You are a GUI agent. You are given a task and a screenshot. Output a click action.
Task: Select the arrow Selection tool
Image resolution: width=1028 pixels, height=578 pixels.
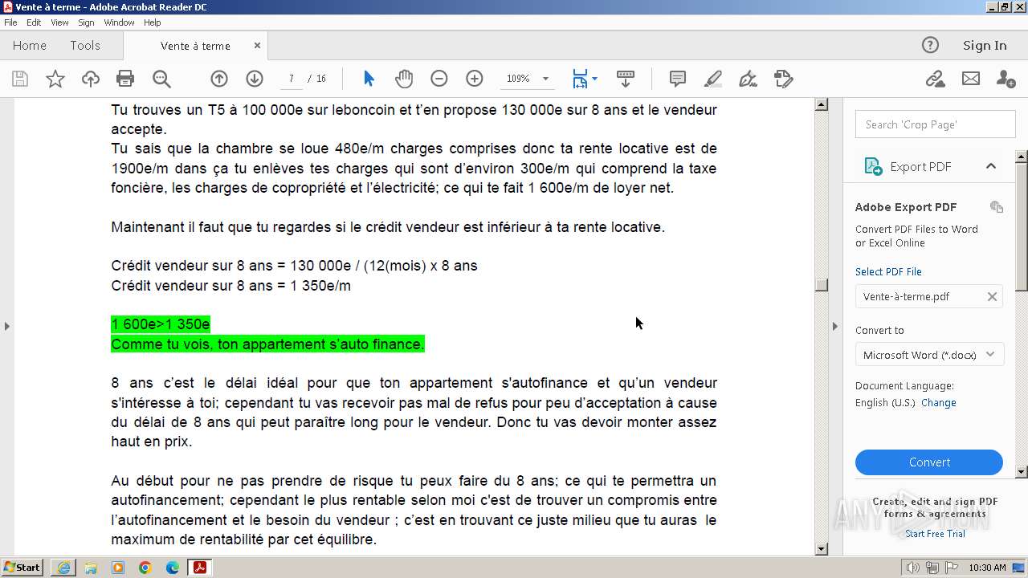pos(369,79)
